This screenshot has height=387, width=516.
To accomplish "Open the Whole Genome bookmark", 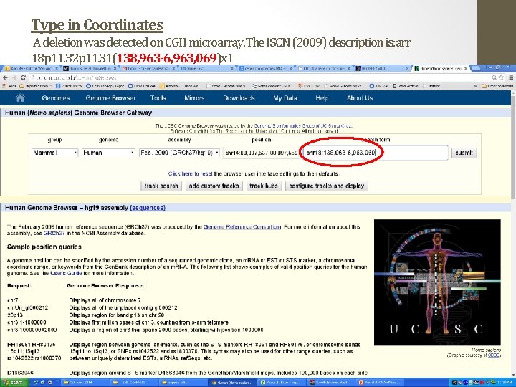I will tap(344, 86).
